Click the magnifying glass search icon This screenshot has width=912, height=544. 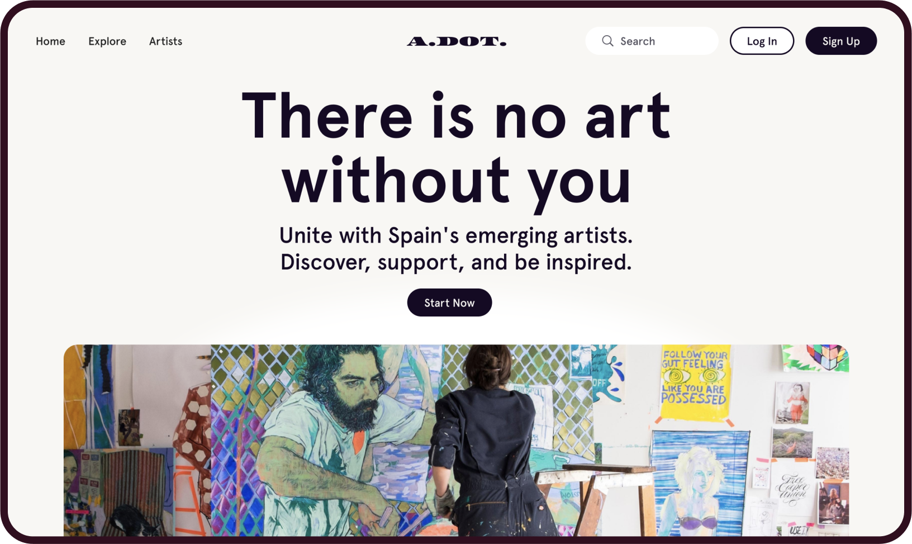[607, 41]
